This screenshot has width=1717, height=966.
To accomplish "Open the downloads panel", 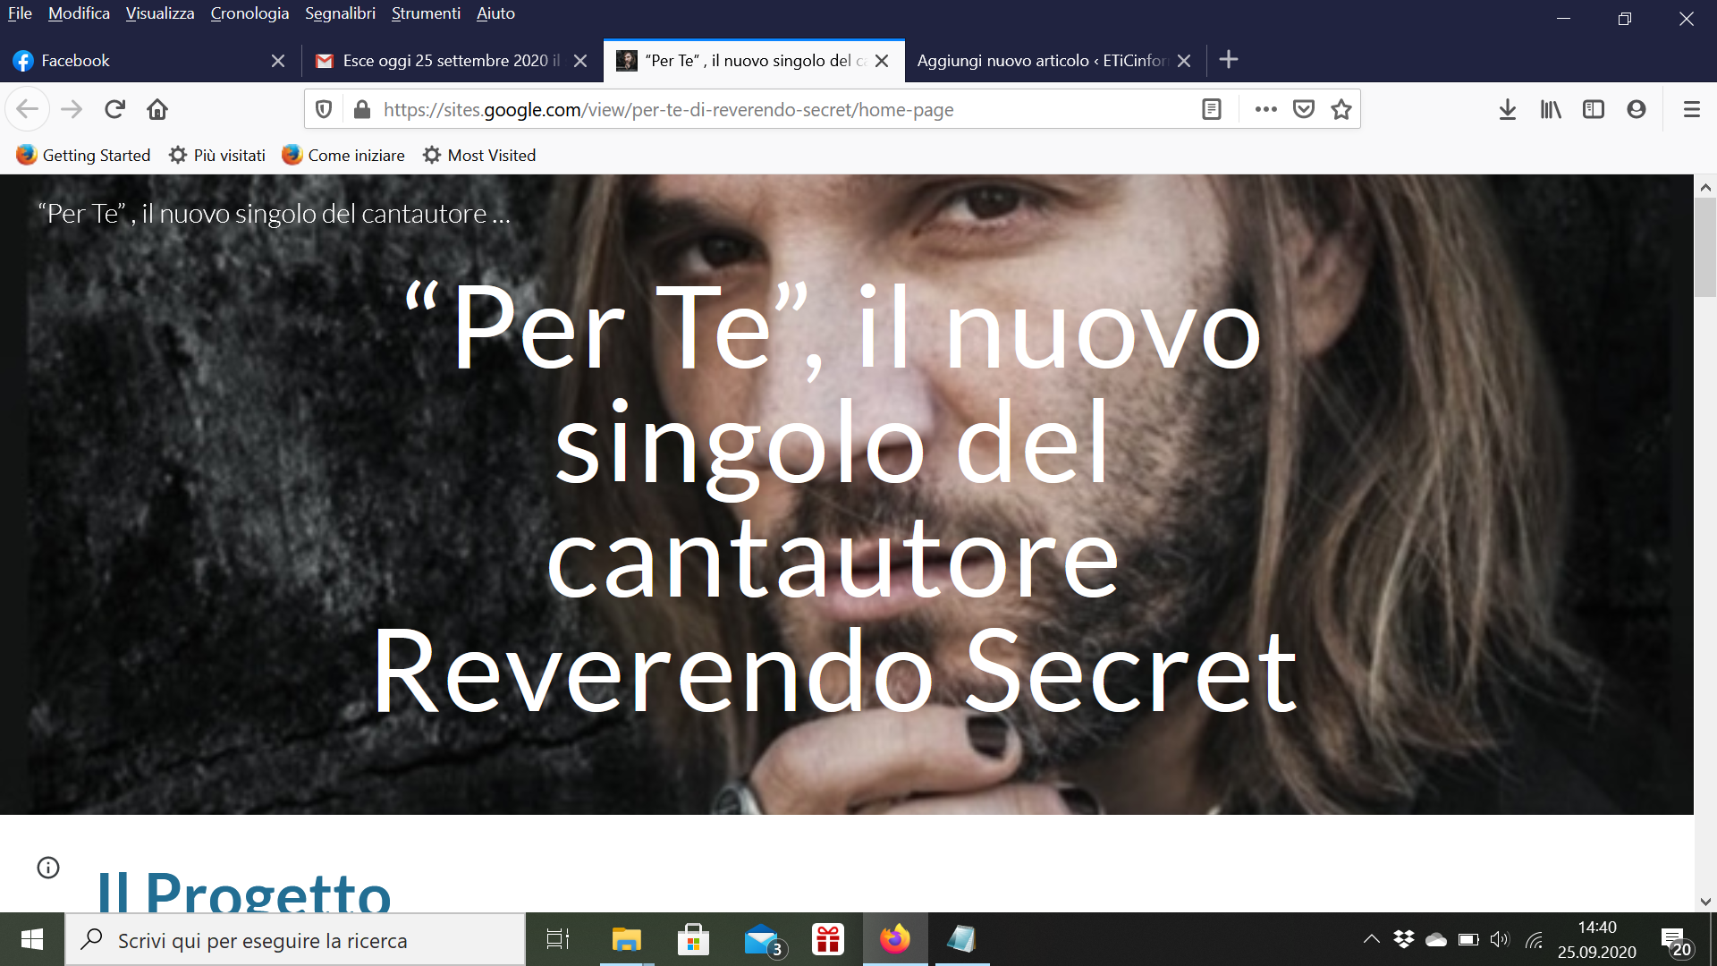I will 1508,109.
